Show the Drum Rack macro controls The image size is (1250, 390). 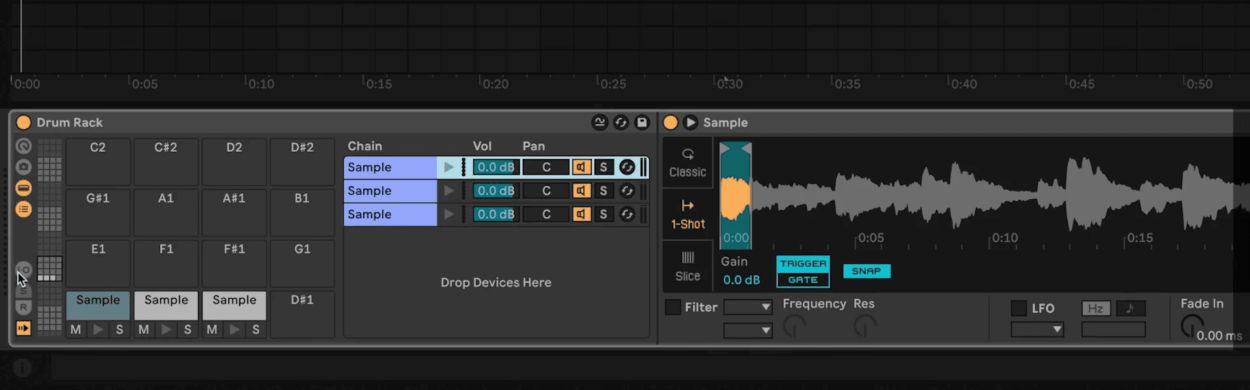pyautogui.click(x=23, y=146)
